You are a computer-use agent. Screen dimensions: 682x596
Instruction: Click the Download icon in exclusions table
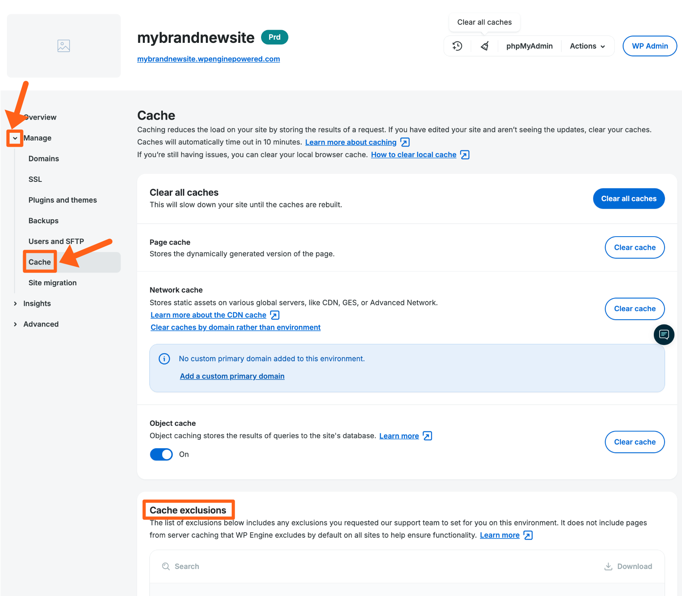pos(608,566)
